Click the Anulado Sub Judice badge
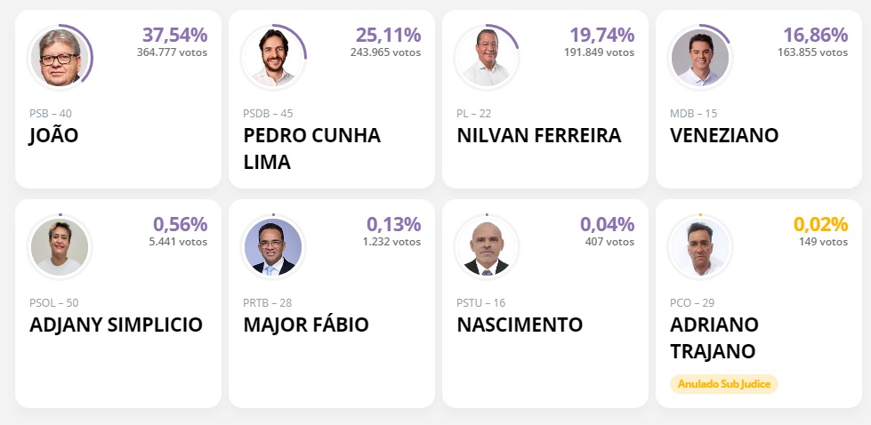The image size is (871, 425). click(x=724, y=384)
